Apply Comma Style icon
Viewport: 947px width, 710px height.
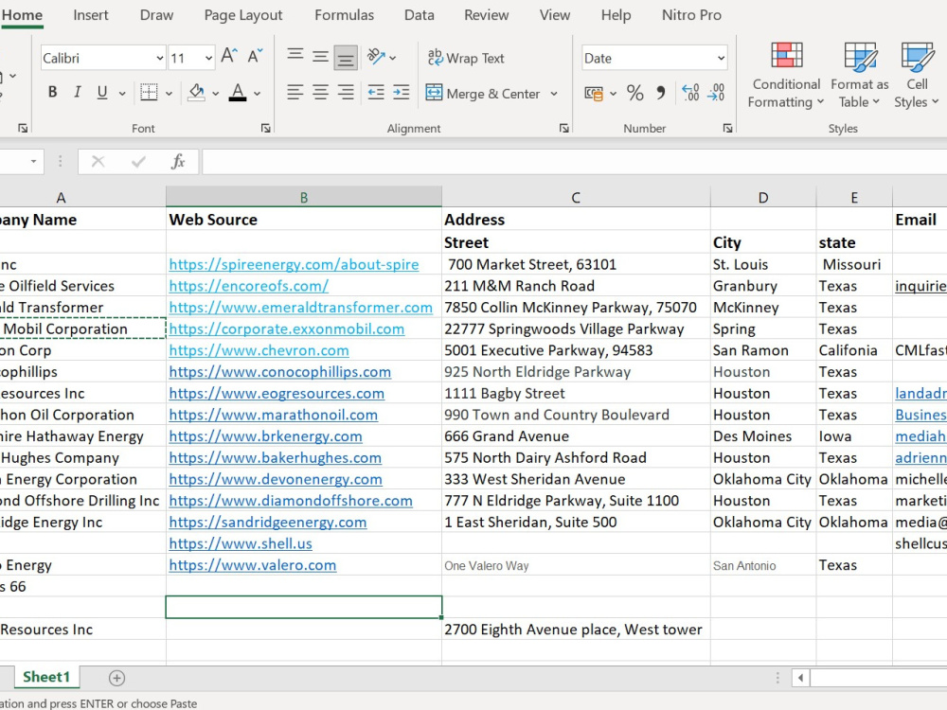coord(661,93)
